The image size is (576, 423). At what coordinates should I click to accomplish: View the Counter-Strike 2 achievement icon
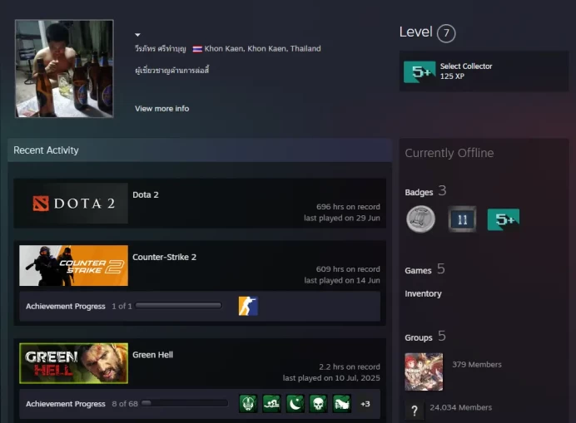pyautogui.click(x=248, y=306)
